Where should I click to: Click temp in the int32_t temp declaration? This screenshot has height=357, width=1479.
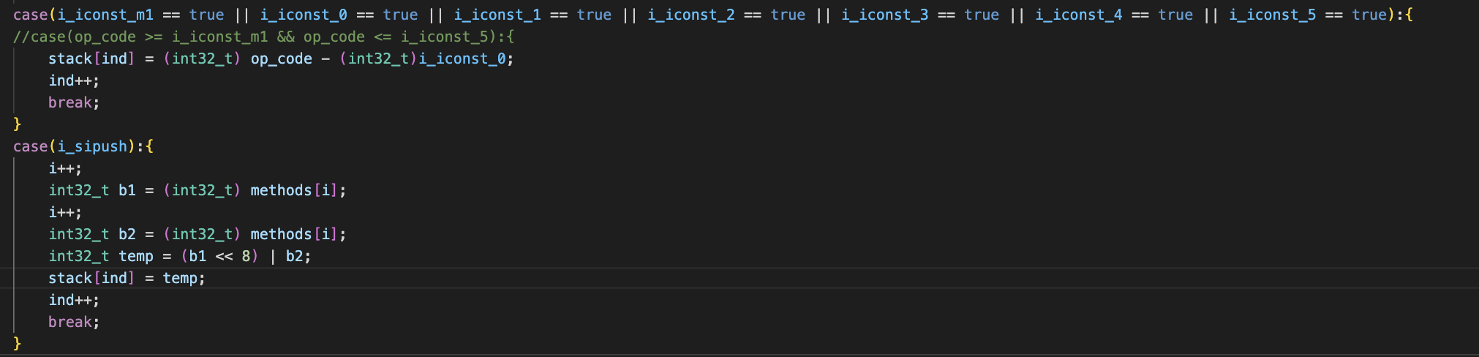tap(136, 256)
